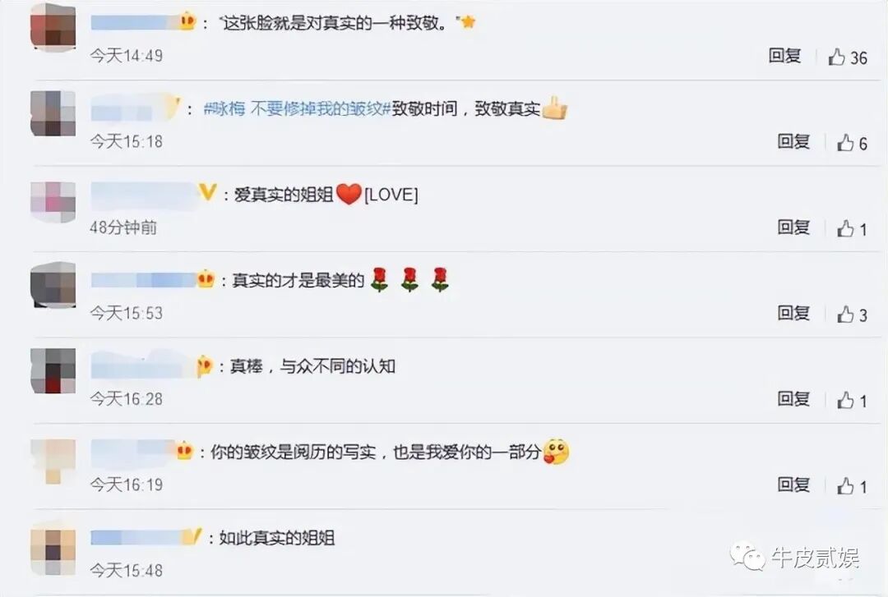Image resolution: width=888 pixels, height=597 pixels.
Task: Tap thumbs-up on the 15:53 comment
Action: click(x=845, y=315)
